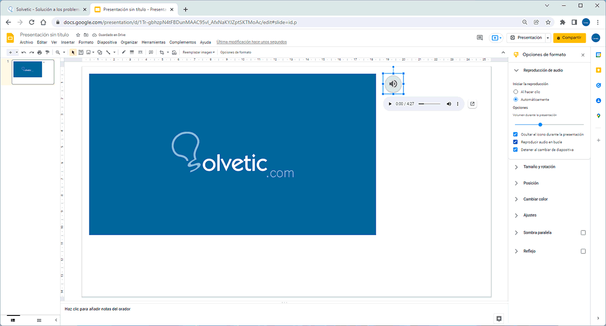606x326 pixels.
Task: Open the Diapositiva menu
Action: [107, 42]
